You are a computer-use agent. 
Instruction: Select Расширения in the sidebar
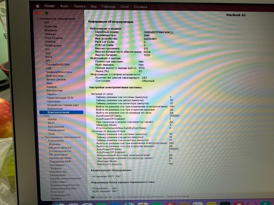58,175
